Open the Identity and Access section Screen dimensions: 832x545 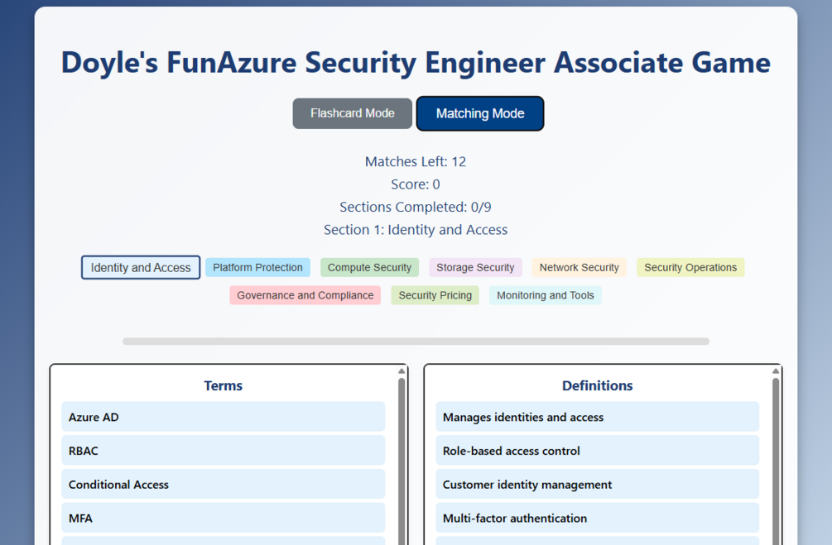141,267
